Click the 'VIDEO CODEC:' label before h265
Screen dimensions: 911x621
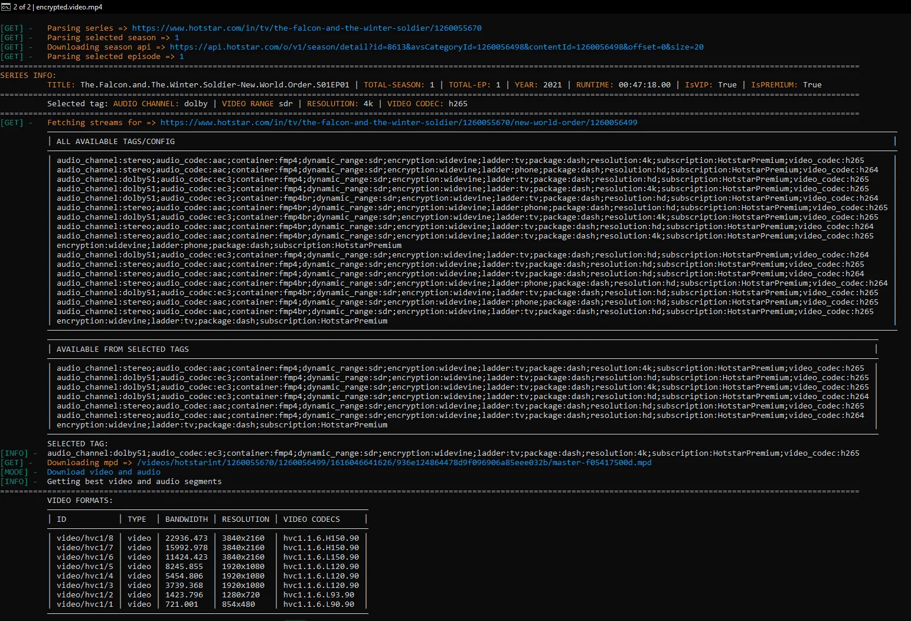[x=416, y=104]
